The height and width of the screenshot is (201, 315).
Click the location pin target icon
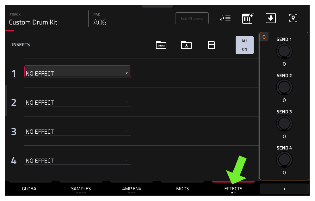coord(293,18)
